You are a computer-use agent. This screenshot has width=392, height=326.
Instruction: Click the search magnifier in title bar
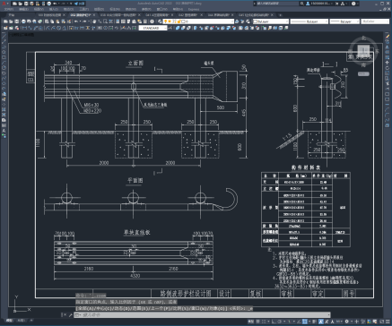[302, 4]
